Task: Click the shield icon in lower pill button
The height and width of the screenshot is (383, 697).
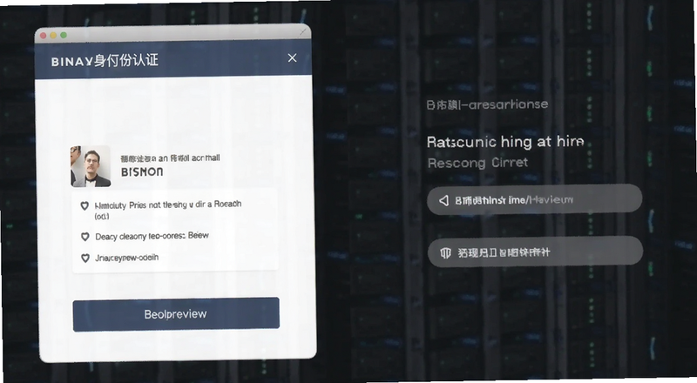Action: click(x=445, y=252)
